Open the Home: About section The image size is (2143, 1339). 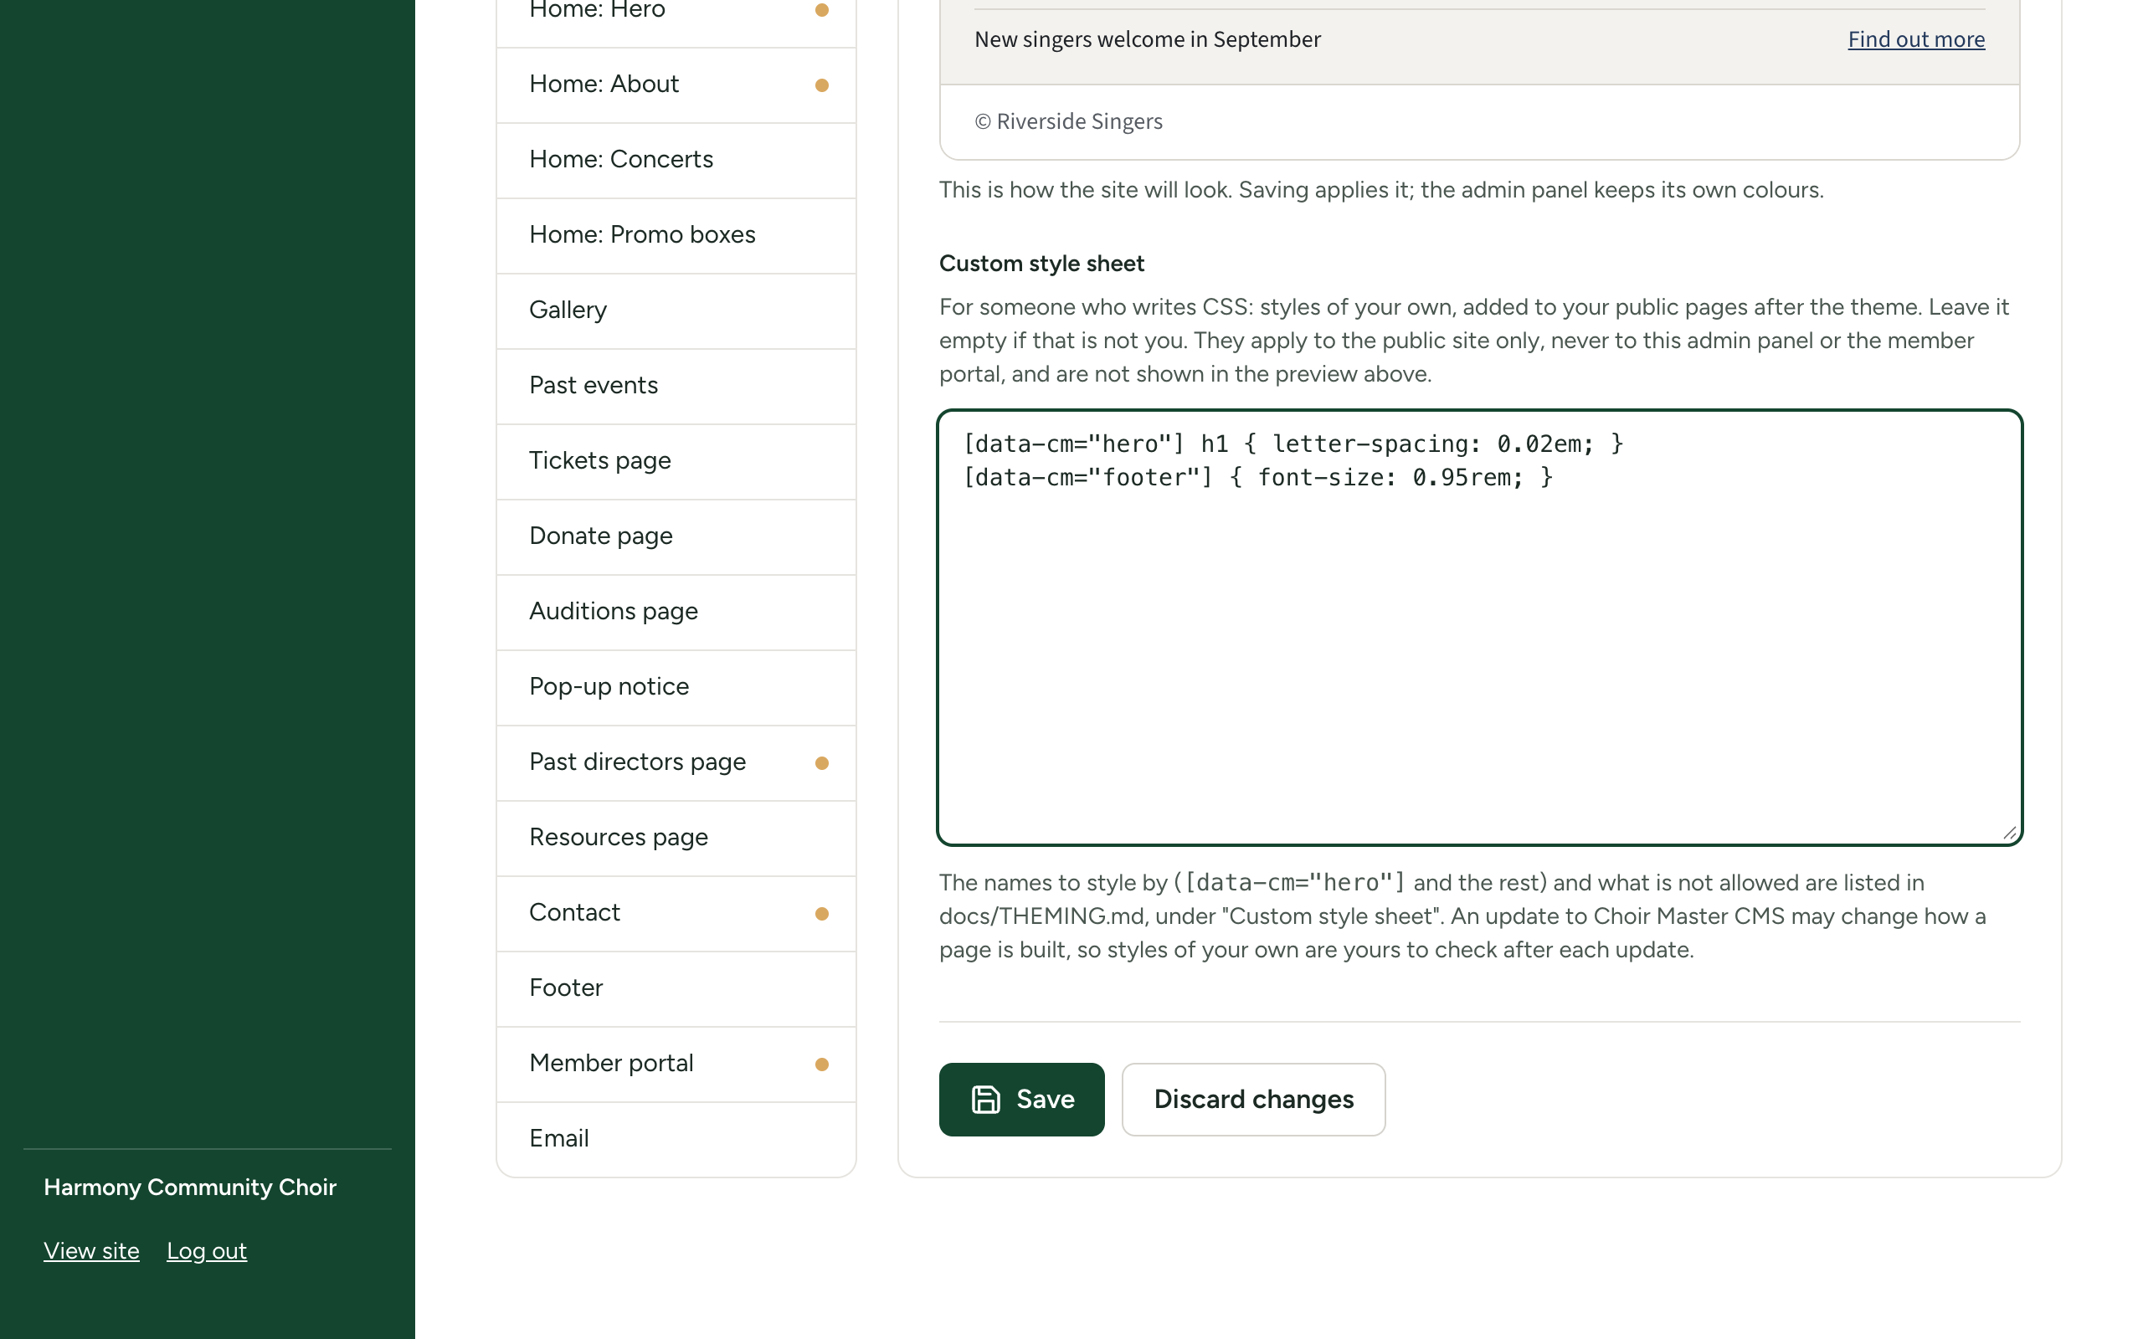coord(676,85)
